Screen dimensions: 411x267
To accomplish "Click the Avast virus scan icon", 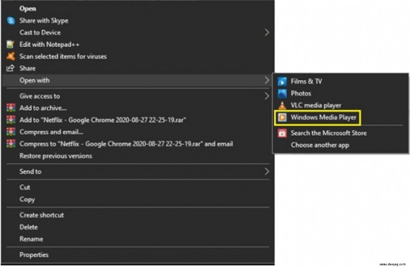I will click(11, 56).
